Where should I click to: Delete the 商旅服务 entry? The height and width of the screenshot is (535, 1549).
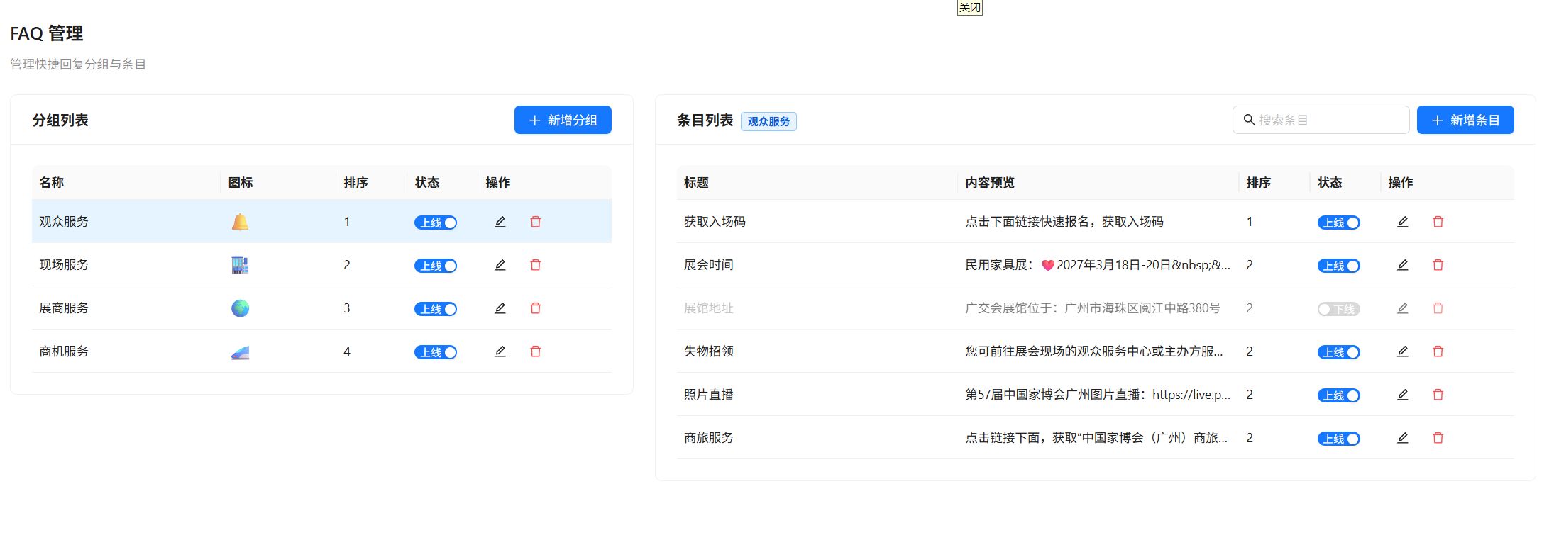click(x=1438, y=438)
